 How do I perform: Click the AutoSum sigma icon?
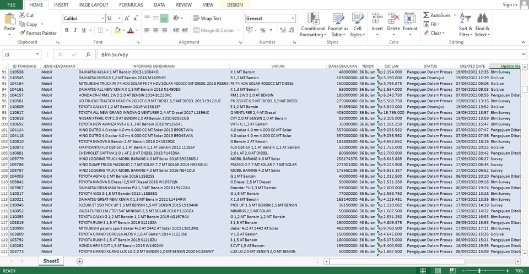[425, 15]
